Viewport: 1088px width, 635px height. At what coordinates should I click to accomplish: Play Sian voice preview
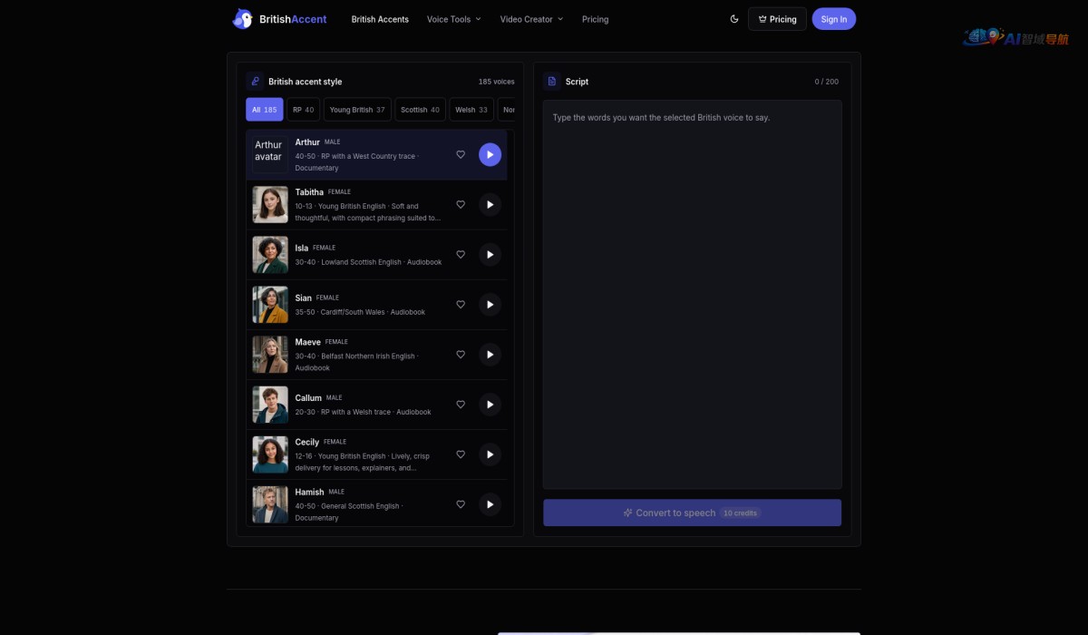click(x=490, y=304)
